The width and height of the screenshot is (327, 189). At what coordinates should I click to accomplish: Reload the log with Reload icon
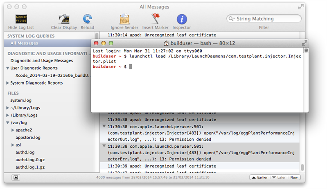pyautogui.click(x=87, y=19)
